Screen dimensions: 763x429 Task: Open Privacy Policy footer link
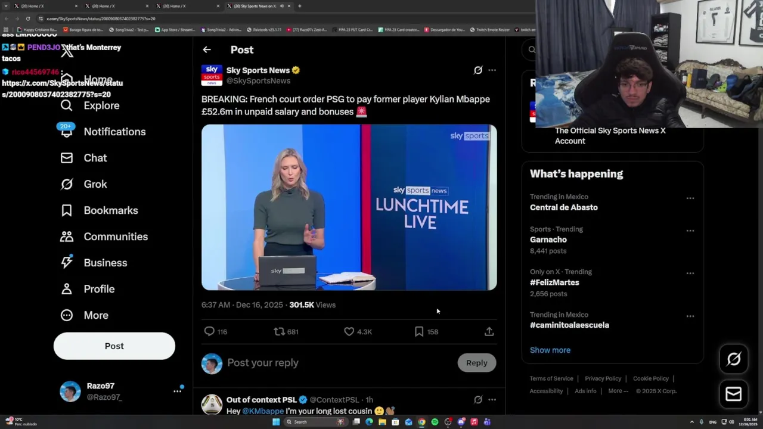point(603,378)
